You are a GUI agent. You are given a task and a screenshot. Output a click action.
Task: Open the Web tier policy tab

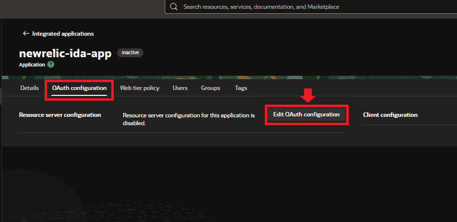pos(140,88)
